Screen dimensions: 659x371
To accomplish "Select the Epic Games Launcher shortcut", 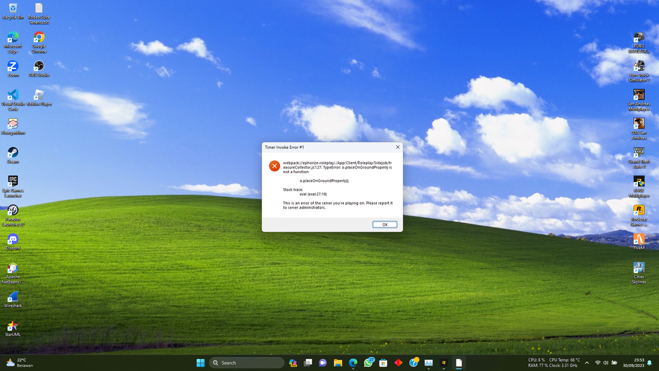I will (x=13, y=187).
